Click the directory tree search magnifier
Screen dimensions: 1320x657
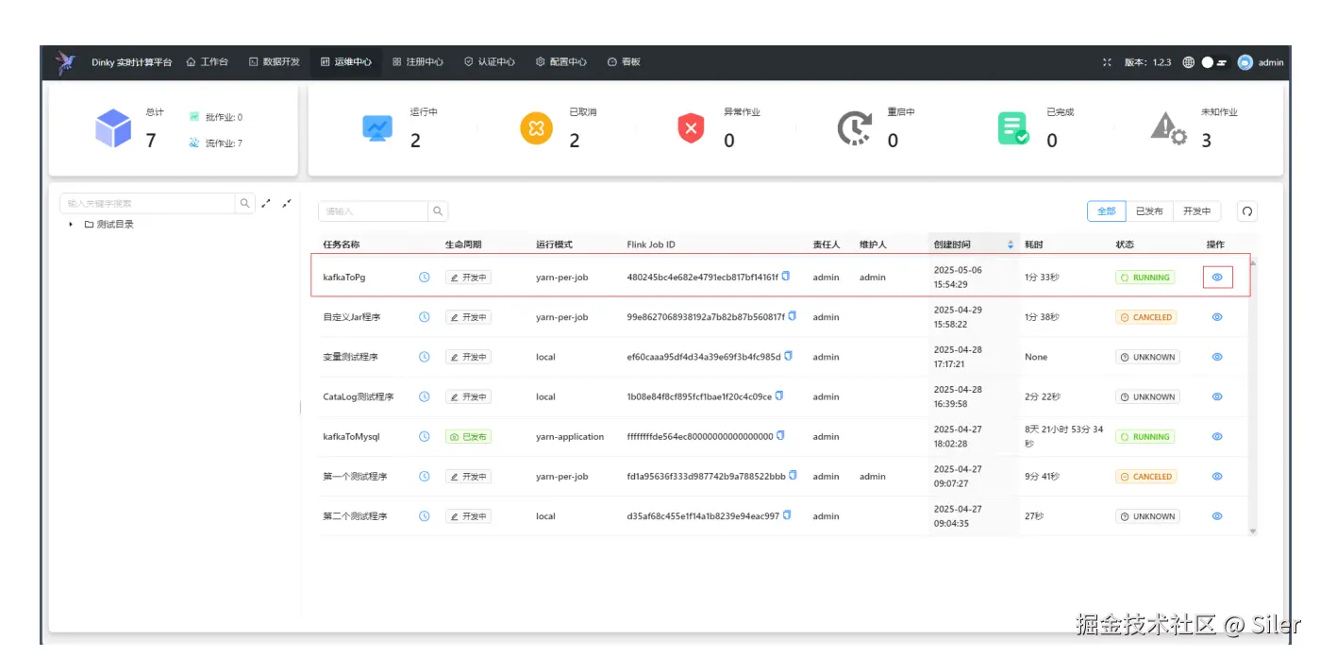[245, 203]
